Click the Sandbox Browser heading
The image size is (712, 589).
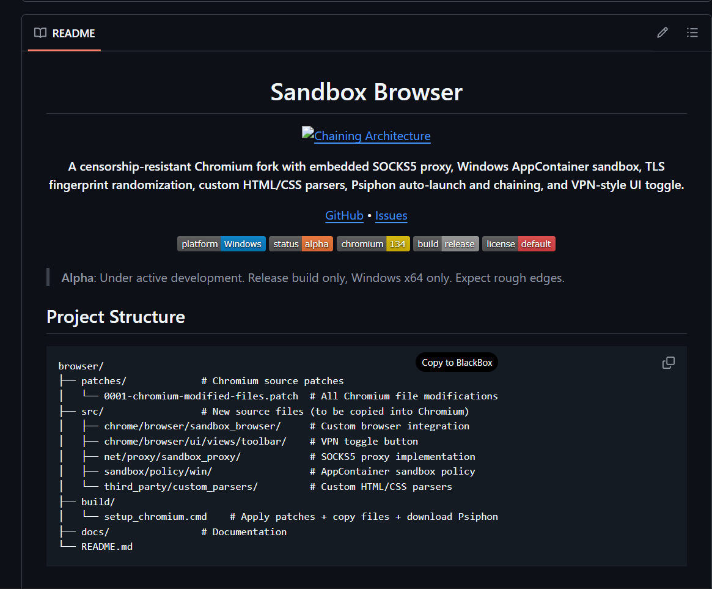tap(367, 92)
